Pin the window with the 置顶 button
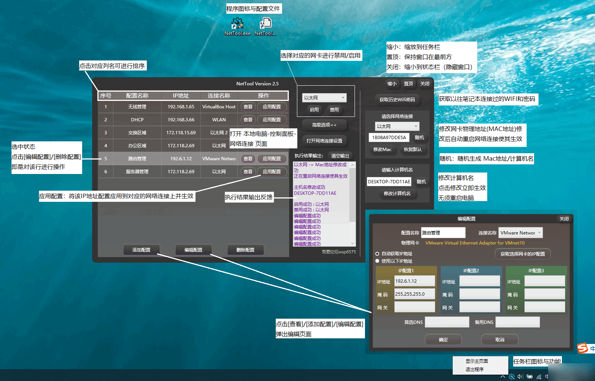 (x=408, y=84)
